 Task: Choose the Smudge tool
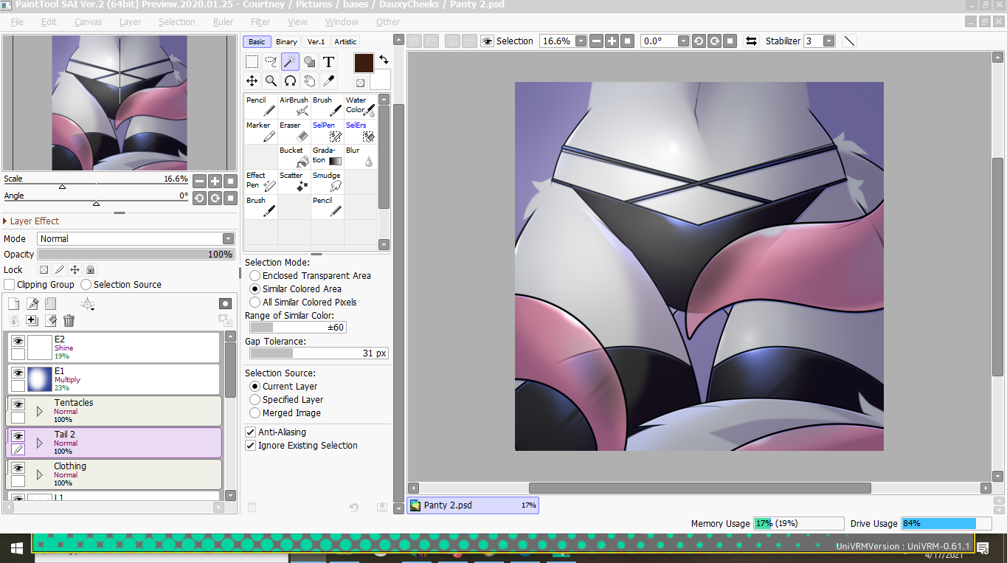point(328,182)
